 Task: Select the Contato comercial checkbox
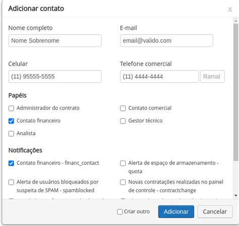[x=123, y=108]
